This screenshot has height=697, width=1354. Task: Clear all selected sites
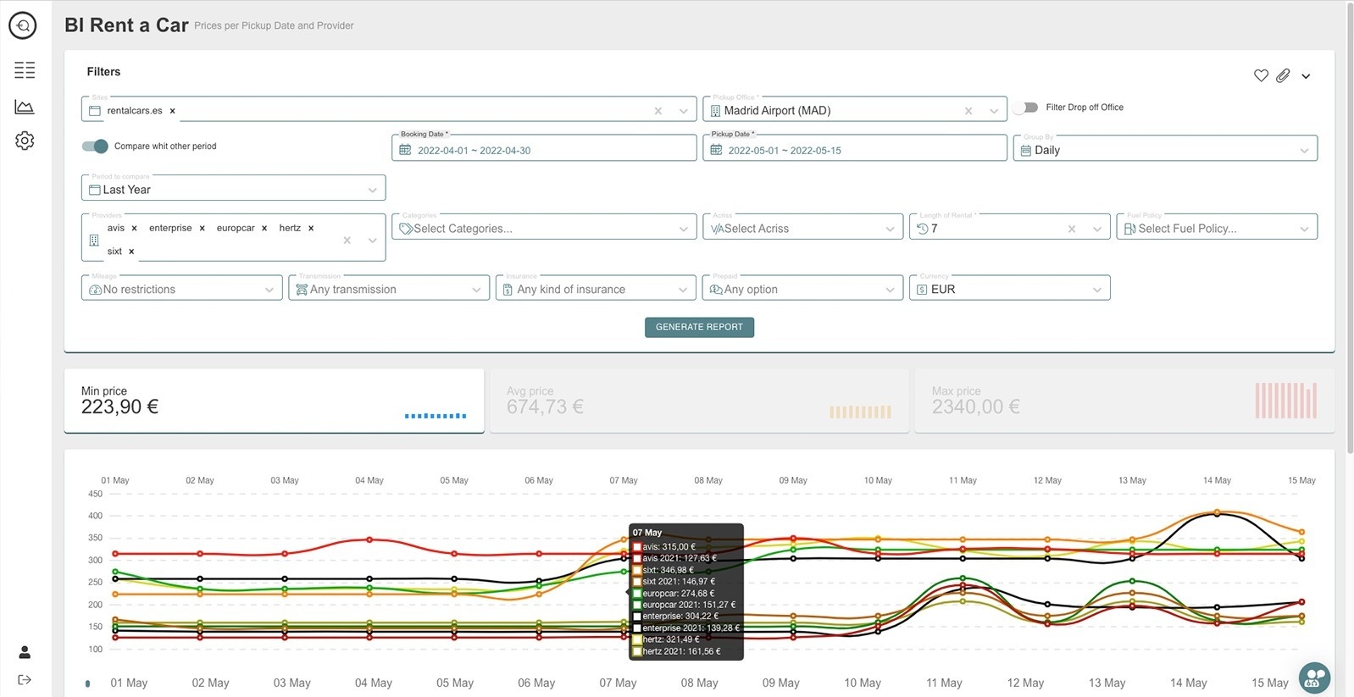[658, 111]
